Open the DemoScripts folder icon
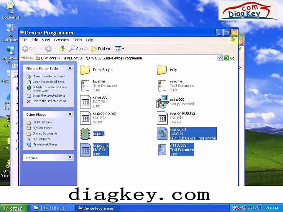Image resolution: width=283 pixels, height=212 pixels. click(x=85, y=70)
